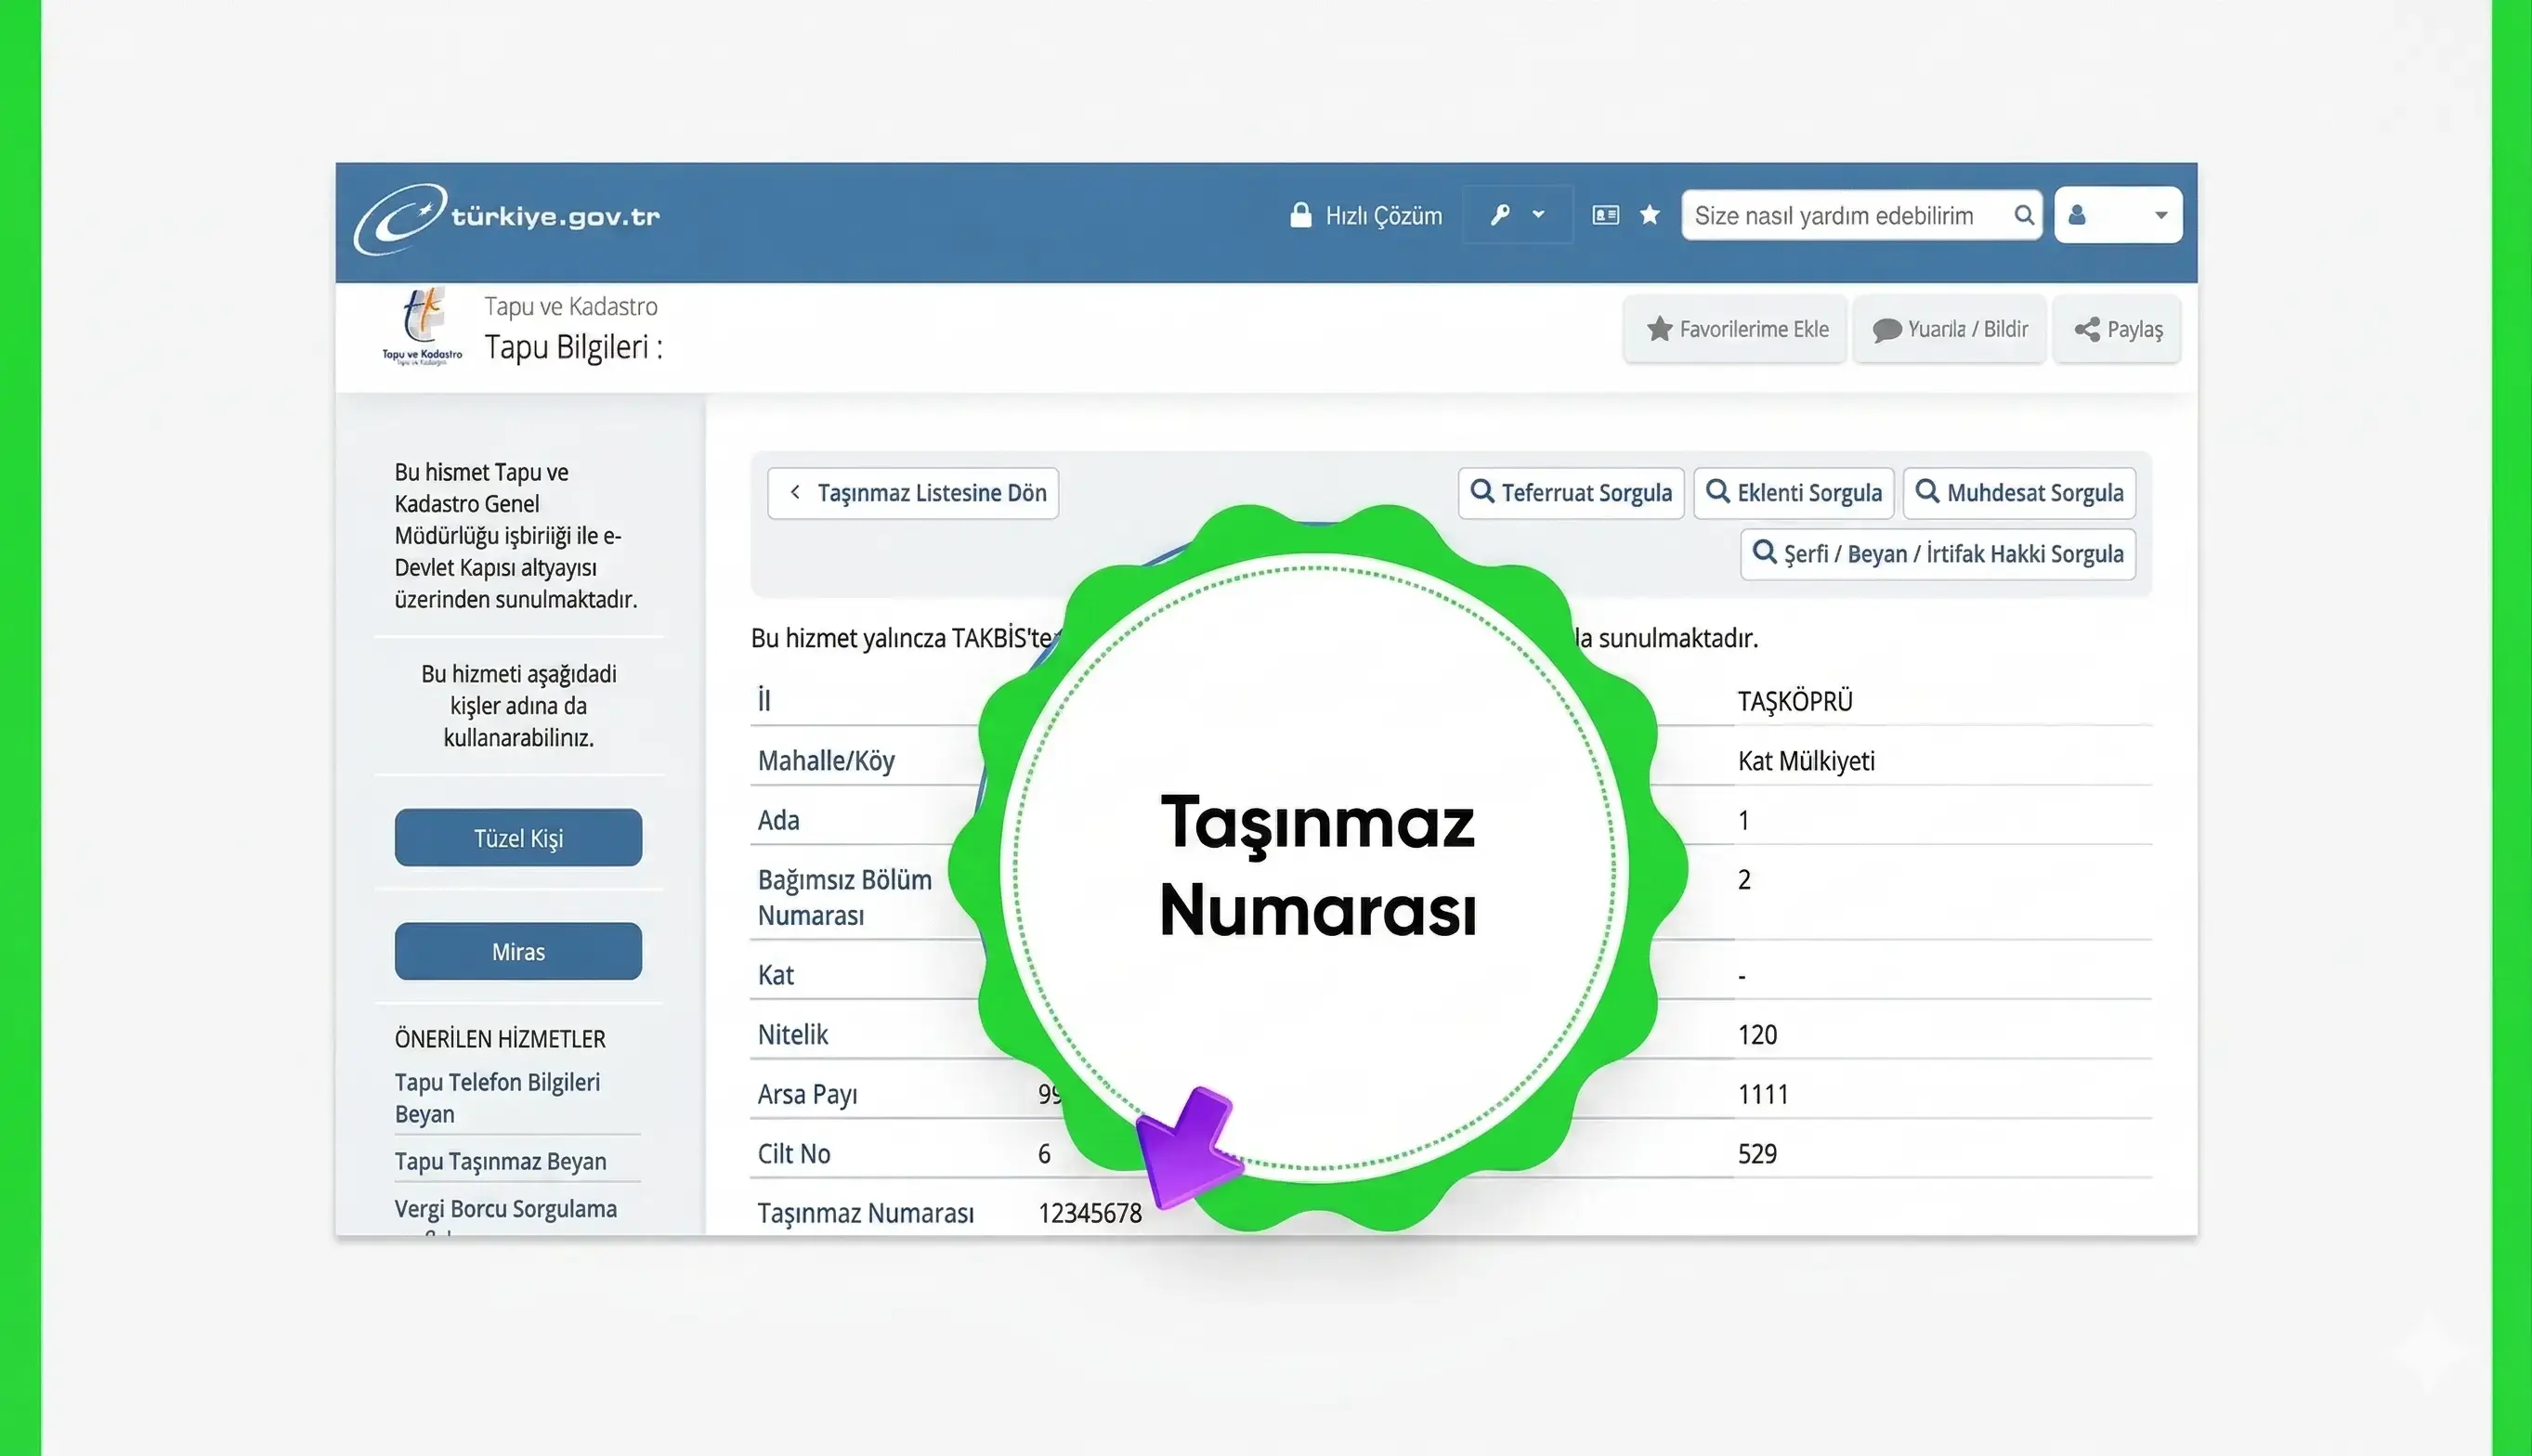Click the value 529 in the table
The height and width of the screenshot is (1456, 2532).
pos(1757,1153)
